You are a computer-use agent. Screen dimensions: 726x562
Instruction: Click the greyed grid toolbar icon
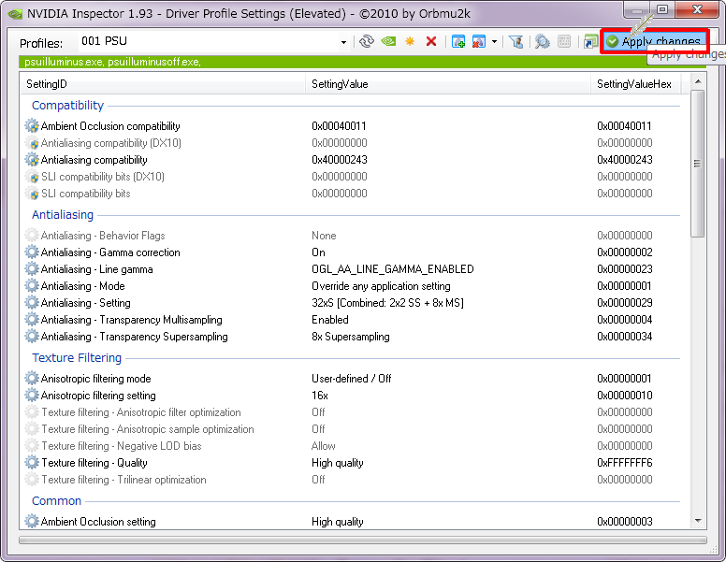click(x=564, y=42)
